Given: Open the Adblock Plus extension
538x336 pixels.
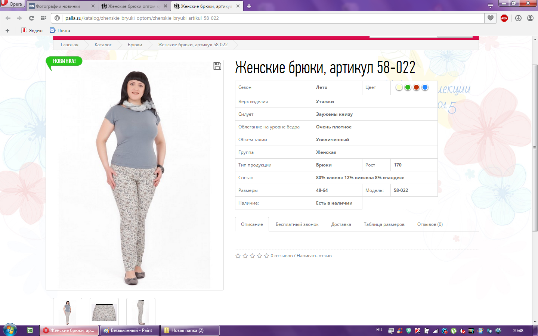Looking at the screenshot, I should pyautogui.click(x=504, y=18).
